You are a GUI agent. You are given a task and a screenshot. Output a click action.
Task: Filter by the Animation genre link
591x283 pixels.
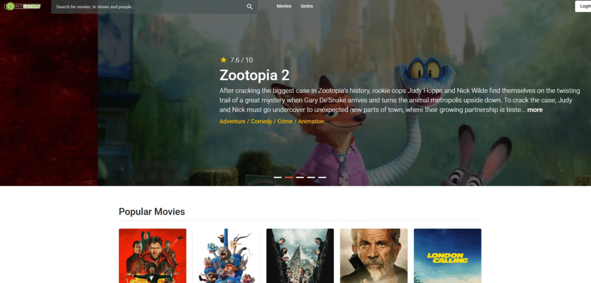click(x=311, y=121)
